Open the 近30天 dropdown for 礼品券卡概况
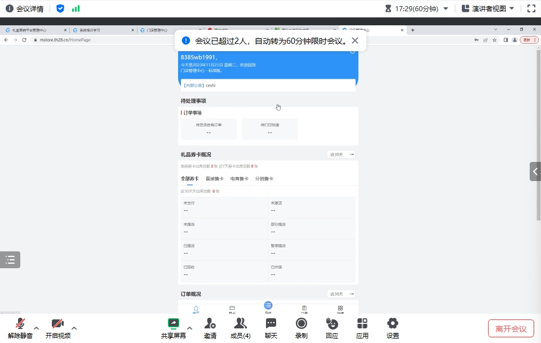 pos(342,154)
